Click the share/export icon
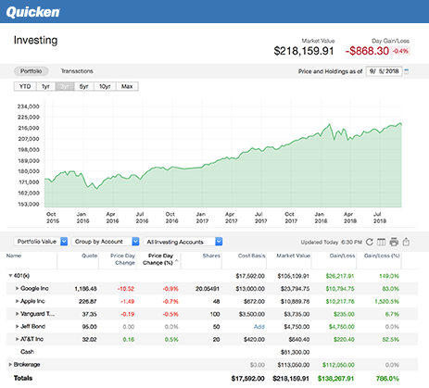 pyautogui.click(x=406, y=242)
